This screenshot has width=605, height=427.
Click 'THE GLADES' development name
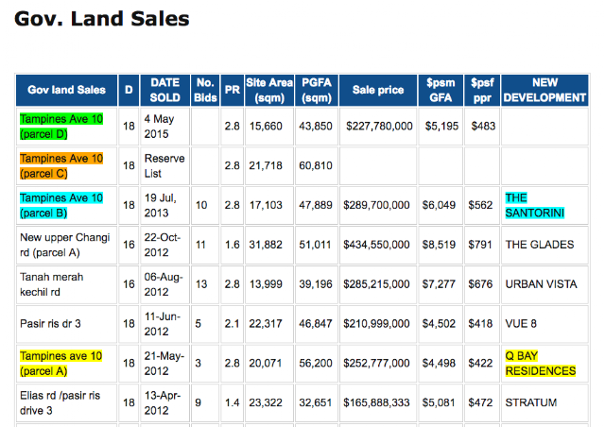540,245
